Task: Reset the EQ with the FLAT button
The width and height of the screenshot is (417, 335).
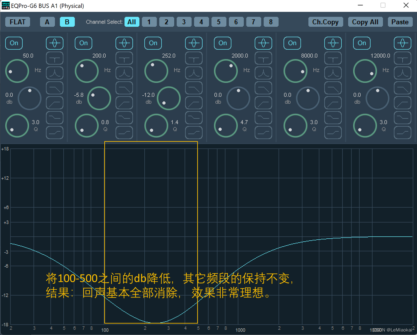Action: (17, 22)
